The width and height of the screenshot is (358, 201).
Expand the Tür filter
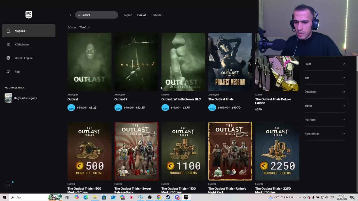(325, 78)
